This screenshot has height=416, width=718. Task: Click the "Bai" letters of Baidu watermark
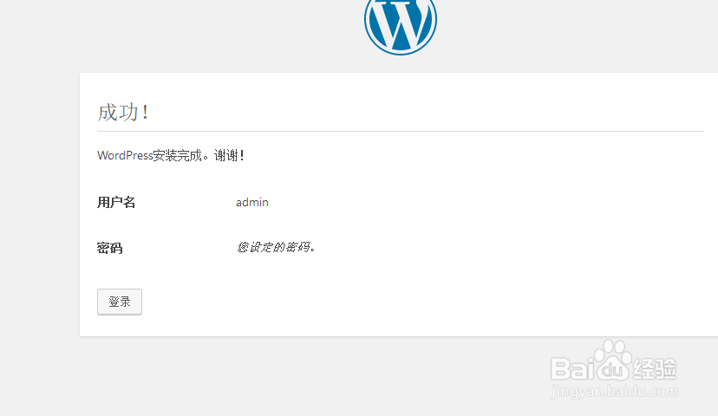click(x=573, y=368)
